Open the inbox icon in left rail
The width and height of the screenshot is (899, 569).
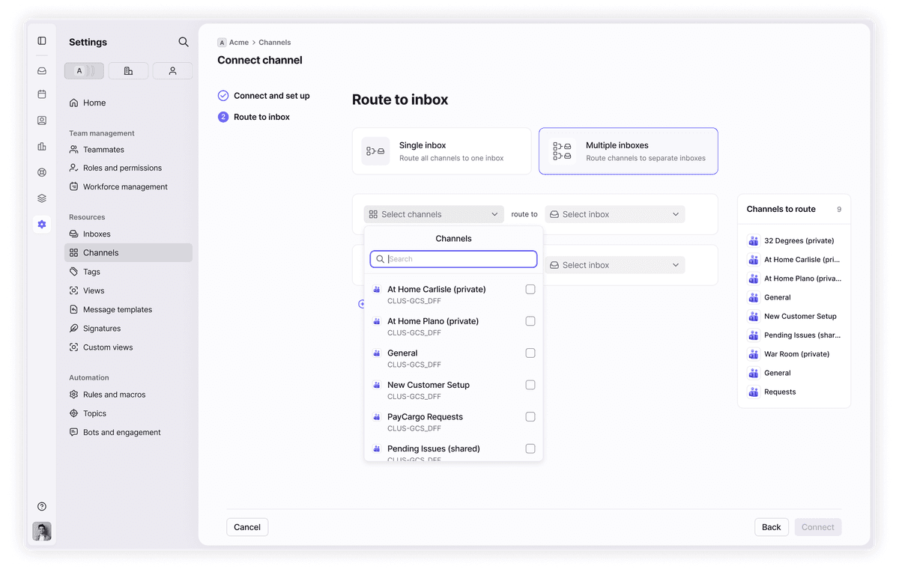pyautogui.click(x=42, y=71)
